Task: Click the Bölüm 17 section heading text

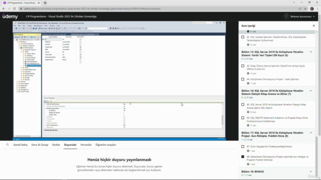Action: coord(272,134)
